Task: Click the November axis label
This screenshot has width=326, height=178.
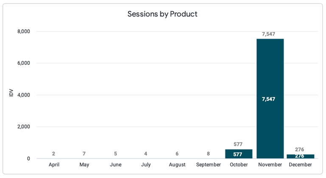Action: (270, 164)
